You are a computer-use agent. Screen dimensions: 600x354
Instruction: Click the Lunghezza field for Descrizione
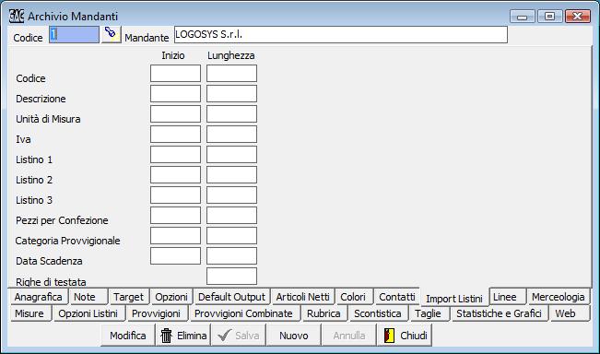(x=232, y=93)
